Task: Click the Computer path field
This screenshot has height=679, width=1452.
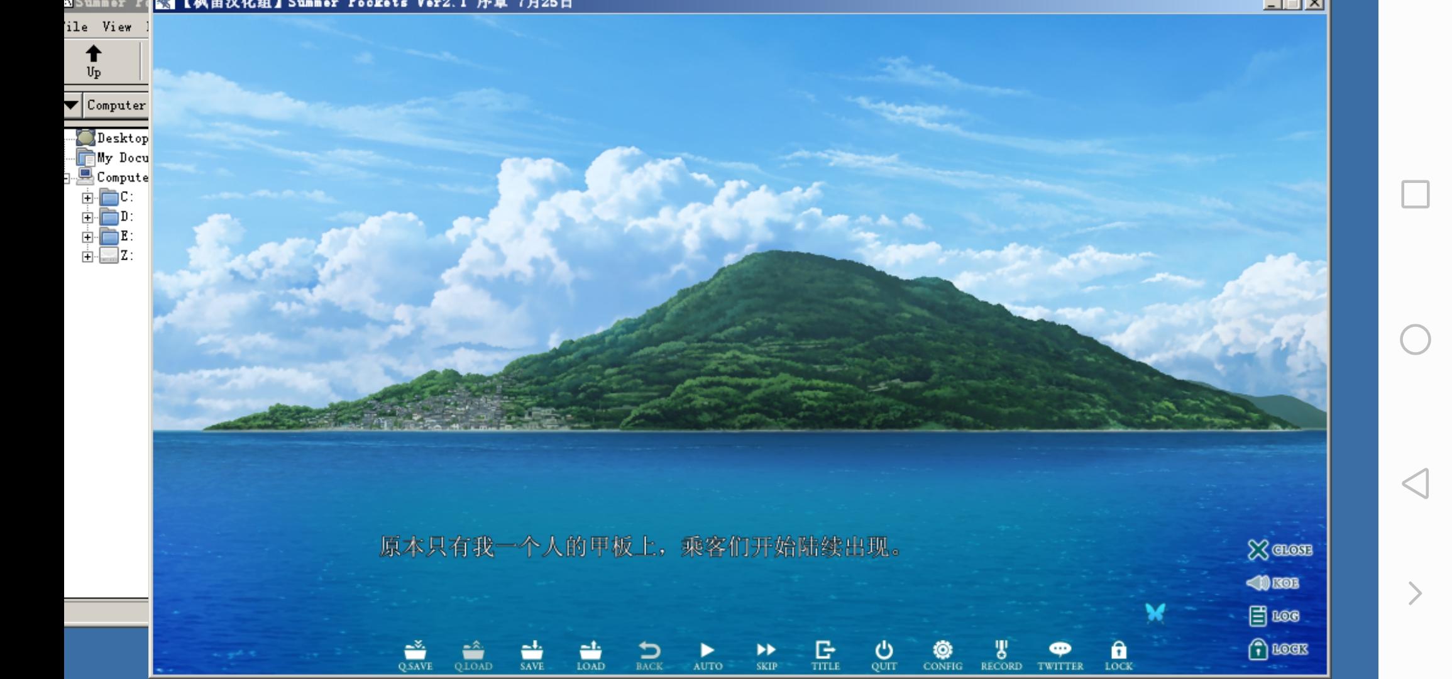Action: point(116,105)
